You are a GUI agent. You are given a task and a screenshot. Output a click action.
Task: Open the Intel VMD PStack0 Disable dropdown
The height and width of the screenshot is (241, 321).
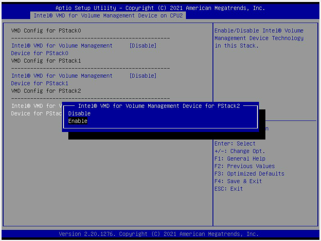143,46
